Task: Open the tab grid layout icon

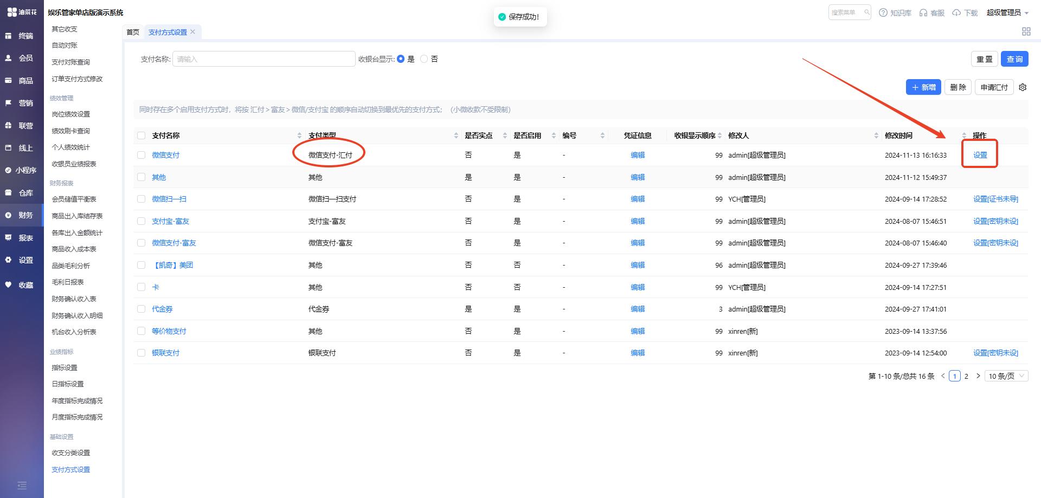Action: click(x=1026, y=31)
